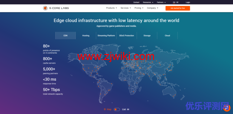Open the Streaming Platform tab
This screenshot has width=233, height=114.
(x=106, y=36)
